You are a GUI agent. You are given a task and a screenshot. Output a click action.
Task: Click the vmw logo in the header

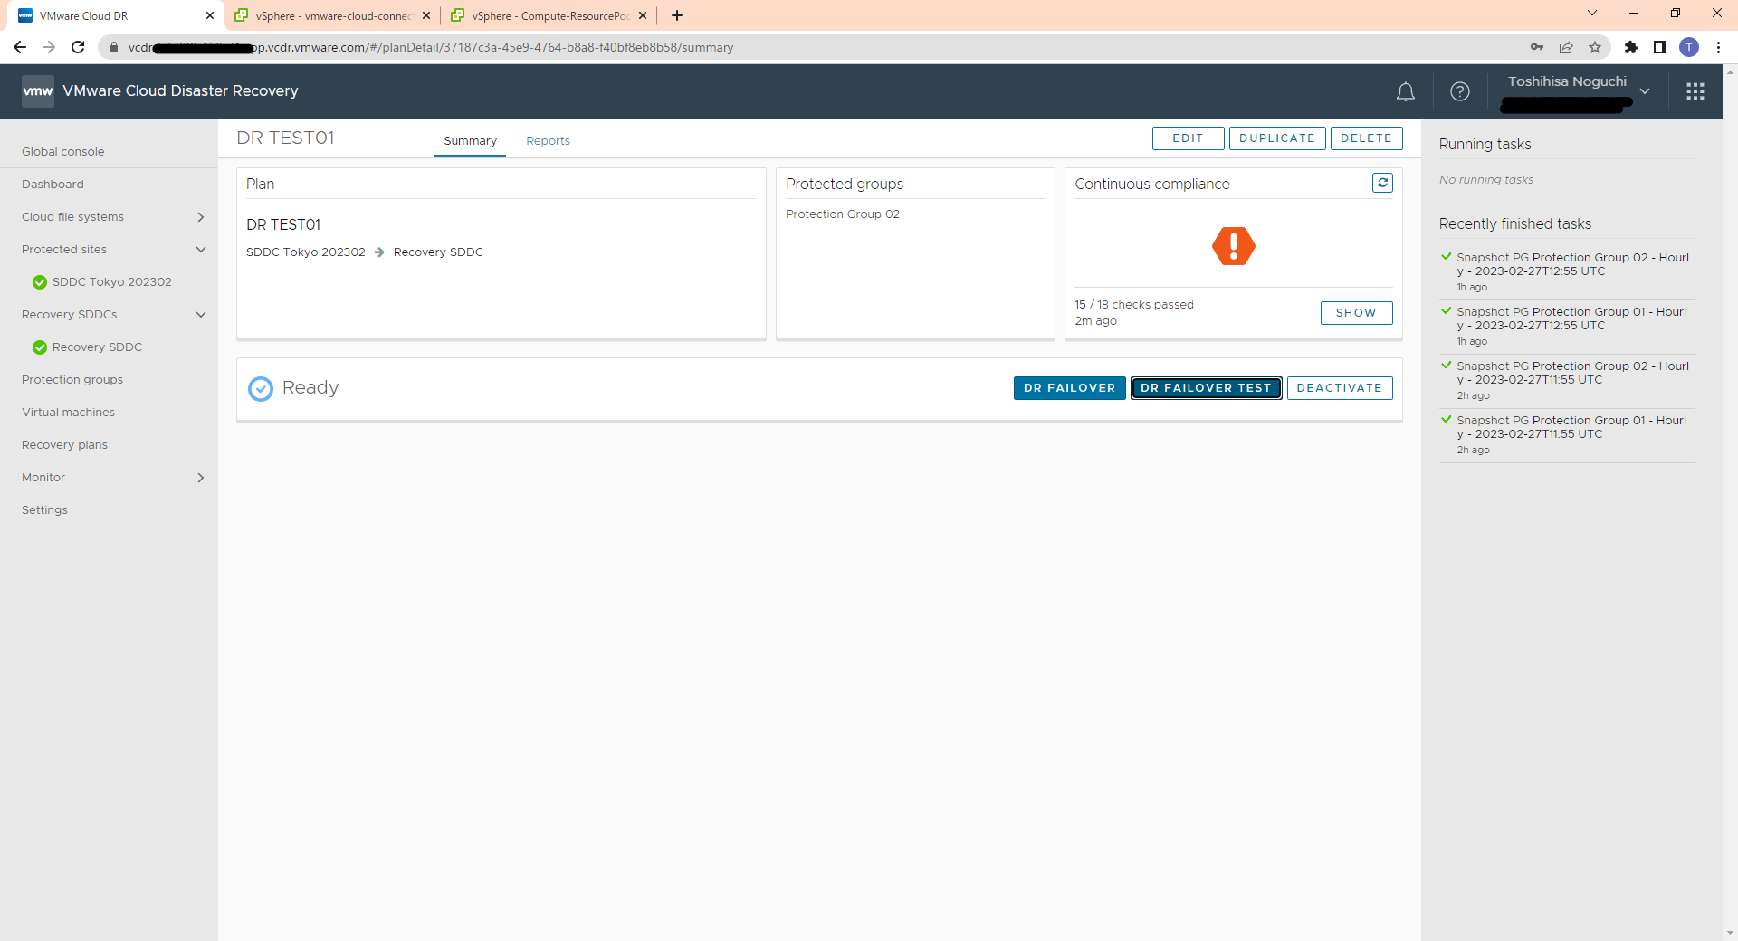pyautogui.click(x=38, y=91)
